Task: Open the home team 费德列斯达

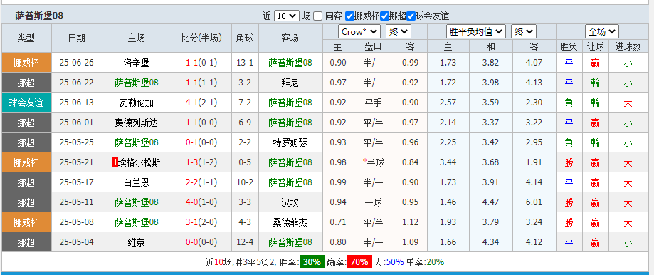Action: tap(137, 123)
